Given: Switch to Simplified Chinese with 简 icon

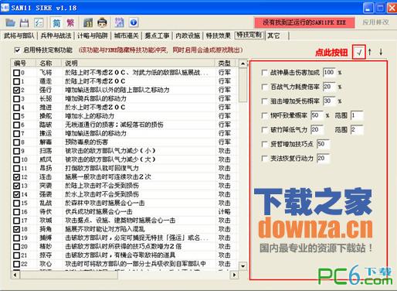Looking at the screenshot, I should click(x=56, y=22).
